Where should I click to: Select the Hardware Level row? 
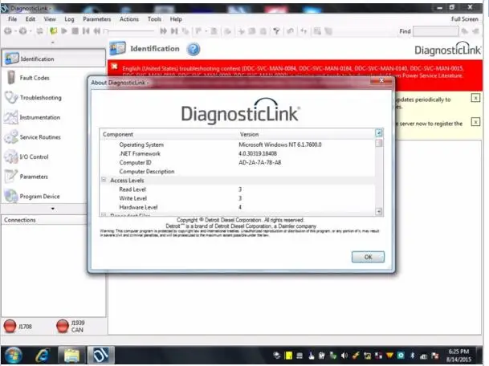tap(237, 207)
